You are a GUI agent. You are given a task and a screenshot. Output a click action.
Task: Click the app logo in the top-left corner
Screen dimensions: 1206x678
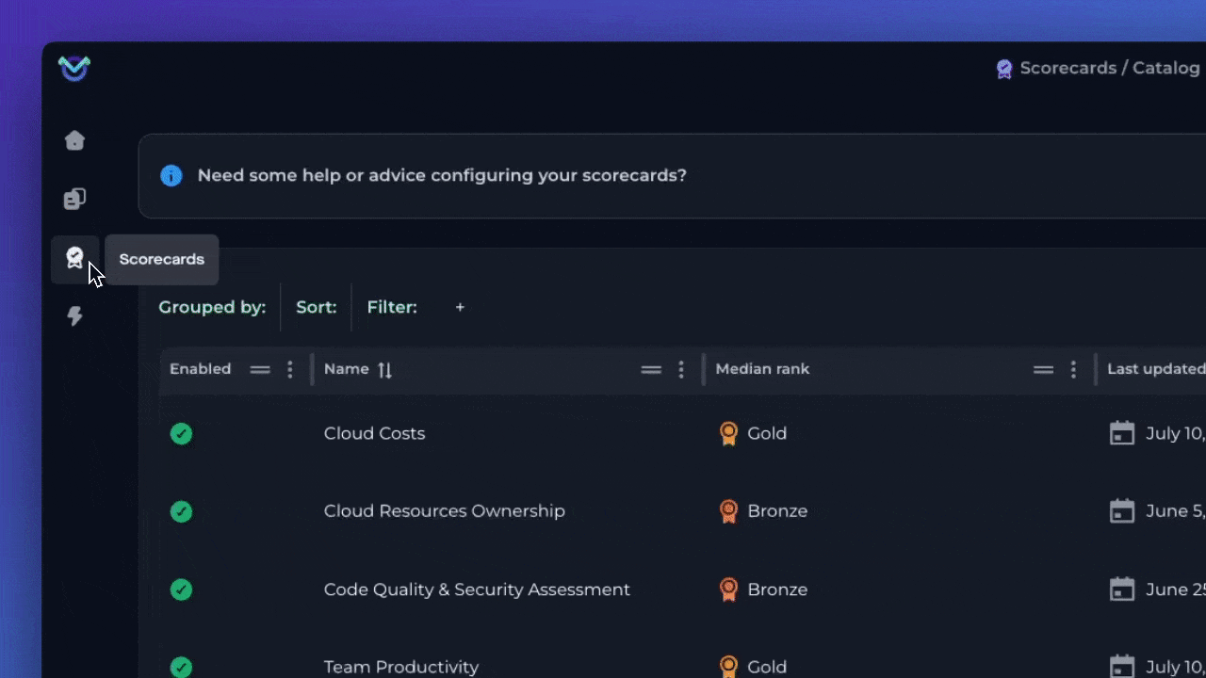(73, 69)
